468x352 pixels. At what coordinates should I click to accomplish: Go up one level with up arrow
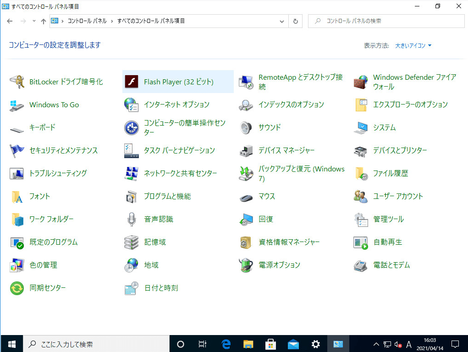pos(44,21)
